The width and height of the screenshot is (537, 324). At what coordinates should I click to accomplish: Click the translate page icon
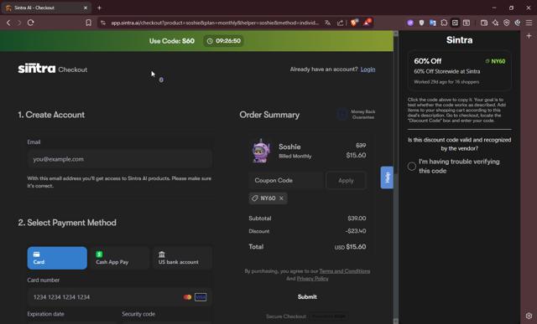328,23
